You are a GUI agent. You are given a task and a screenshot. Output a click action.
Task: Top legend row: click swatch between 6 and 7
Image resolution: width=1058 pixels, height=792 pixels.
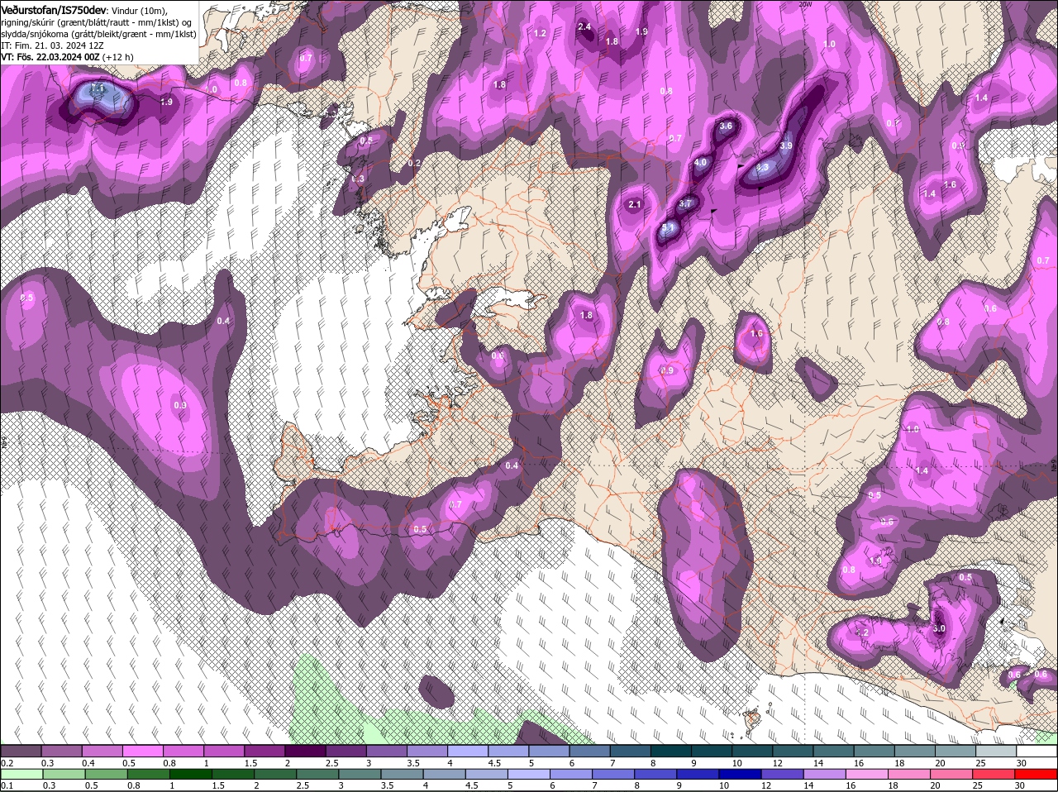point(590,751)
